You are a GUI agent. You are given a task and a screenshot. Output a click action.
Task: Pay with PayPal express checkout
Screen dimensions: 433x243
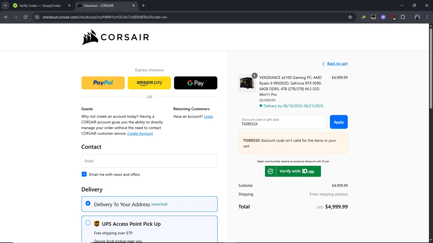point(103,83)
